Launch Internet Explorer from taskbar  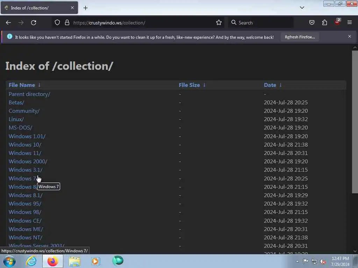coord(31,261)
